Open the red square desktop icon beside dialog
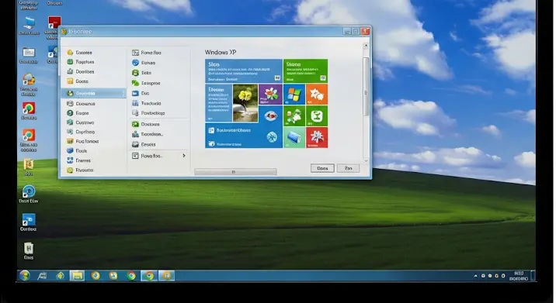556x303 pixels. (54, 23)
